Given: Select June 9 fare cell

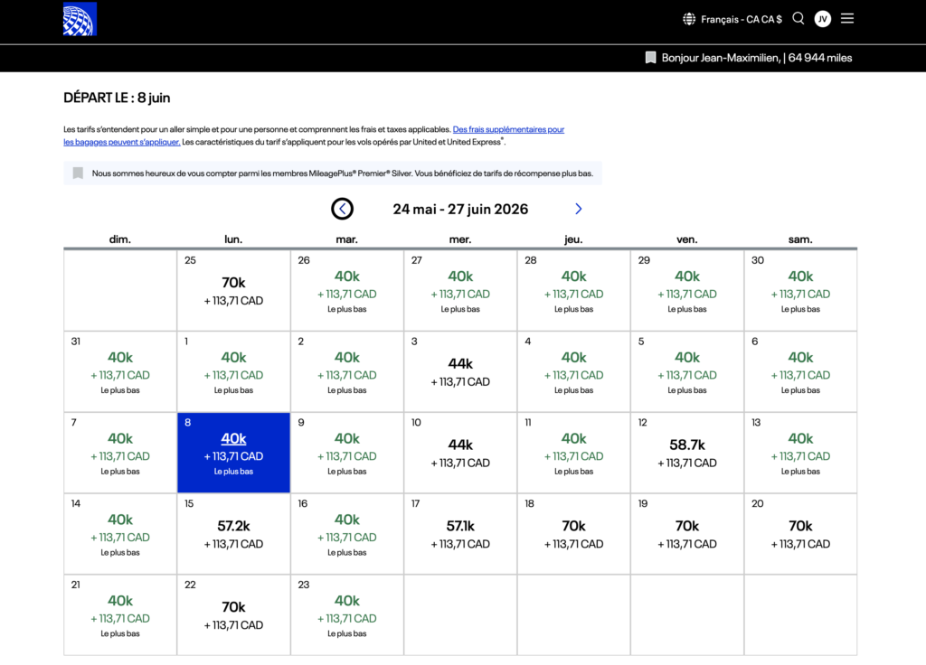Looking at the screenshot, I should click(346, 453).
